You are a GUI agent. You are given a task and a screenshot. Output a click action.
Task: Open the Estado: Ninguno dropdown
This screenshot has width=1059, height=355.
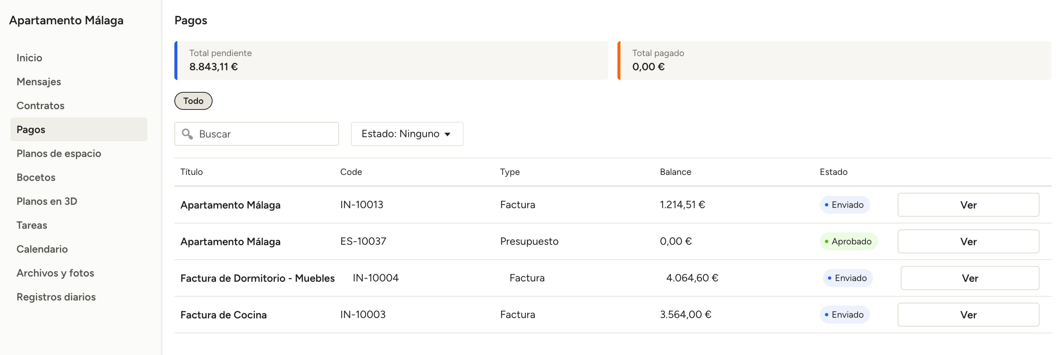click(407, 134)
